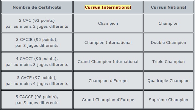
Task: Click the Nombre de Certificats header
Action: [37, 7]
